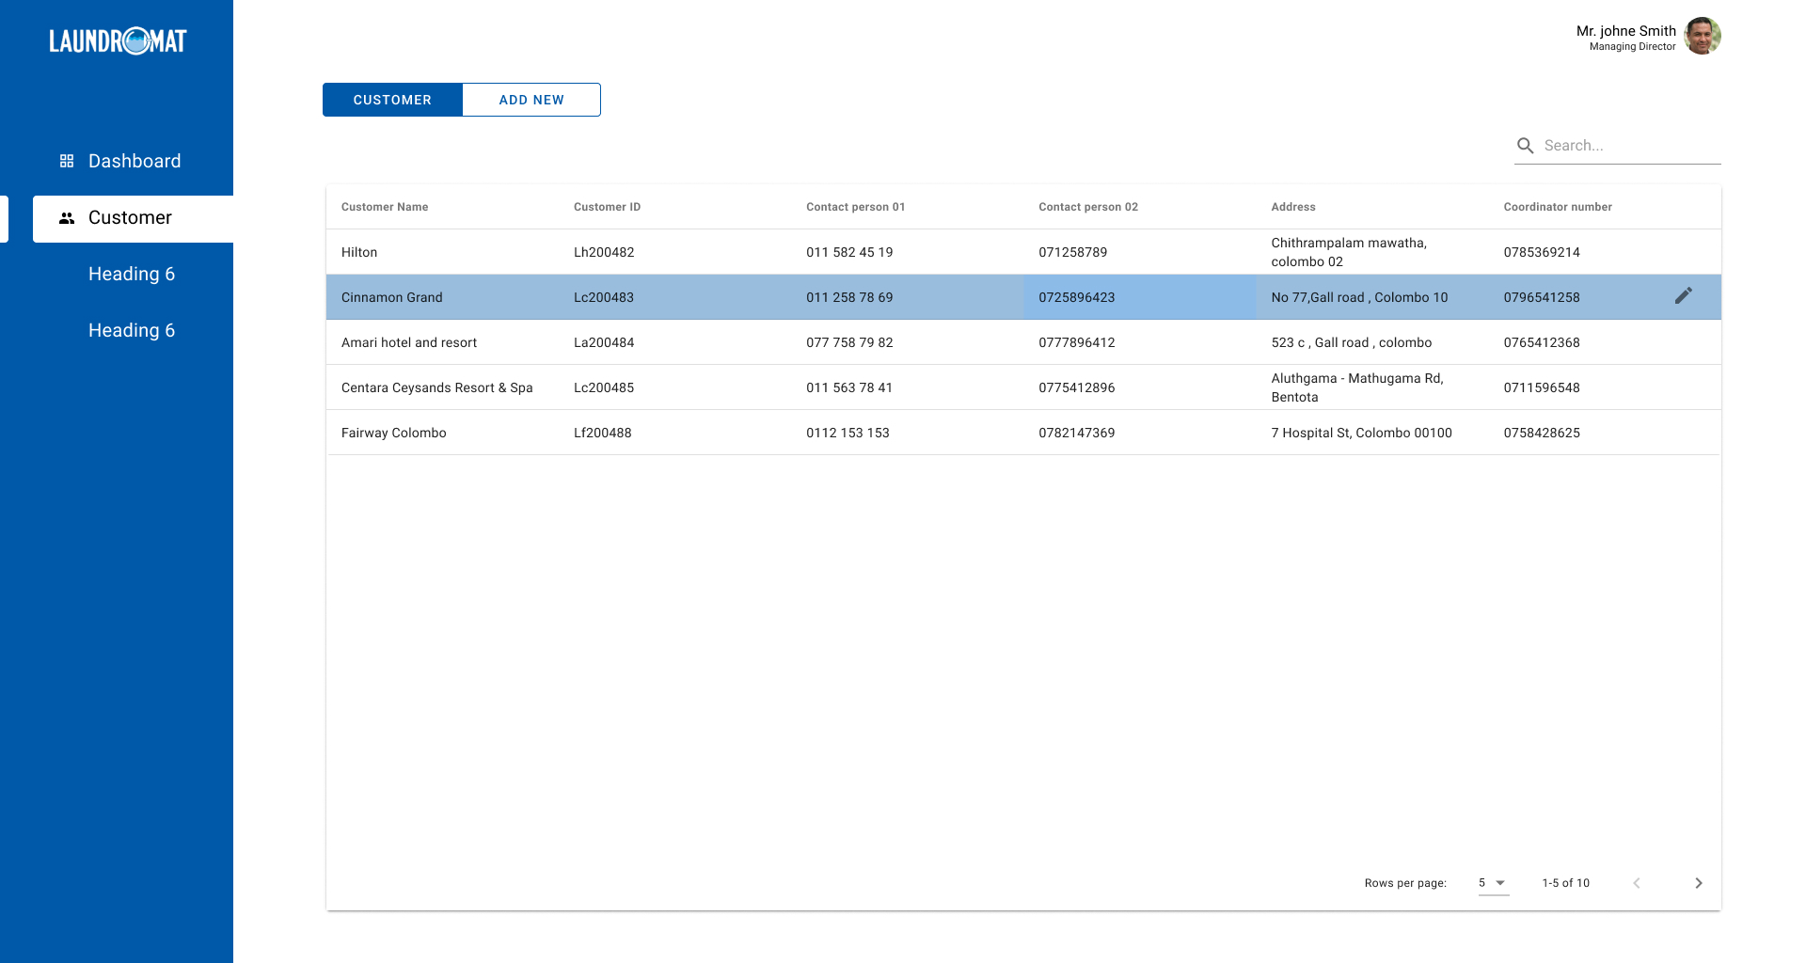Click the next page arrow in pagination

1699,883
